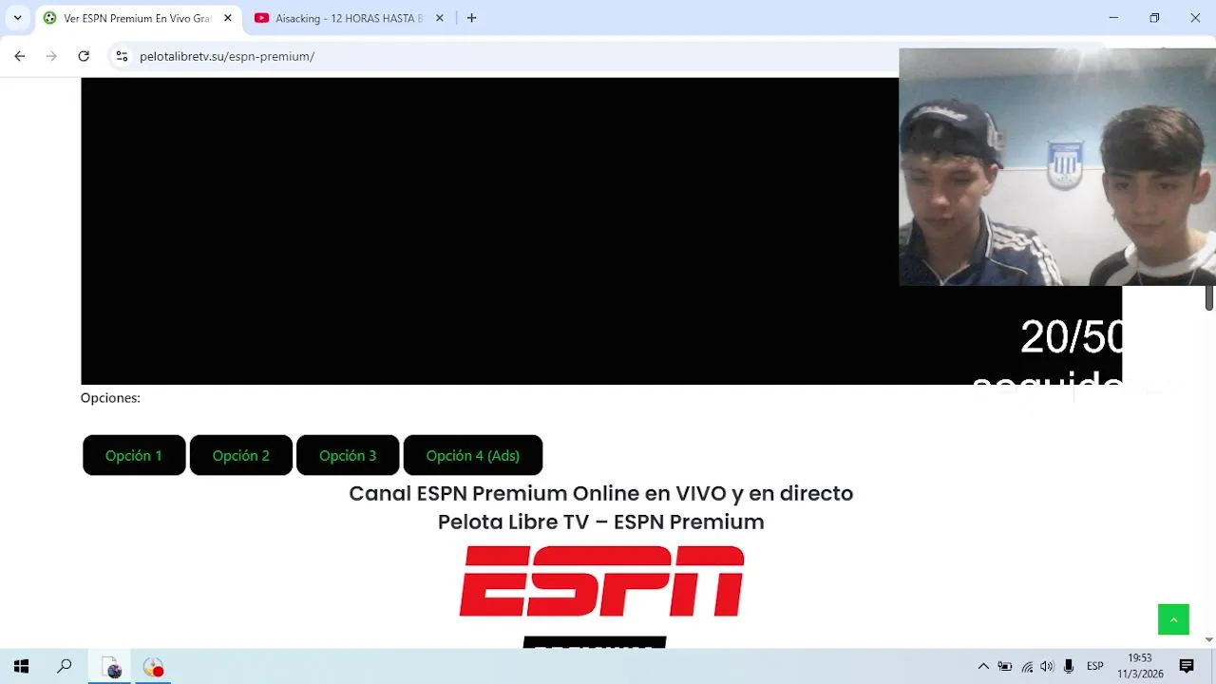
Task: Click the webcam overlay video
Action: pos(1057,167)
